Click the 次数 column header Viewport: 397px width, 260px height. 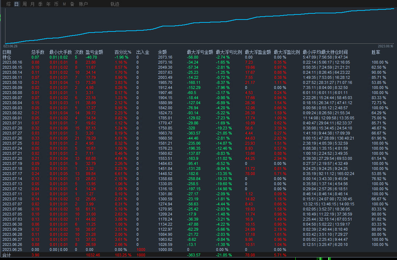pos(79,52)
